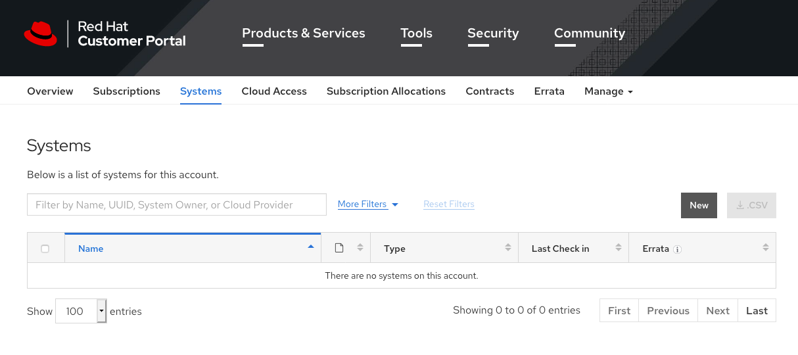Screen dimensions: 798x355
Task: Open the Community menu
Action: (x=590, y=33)
